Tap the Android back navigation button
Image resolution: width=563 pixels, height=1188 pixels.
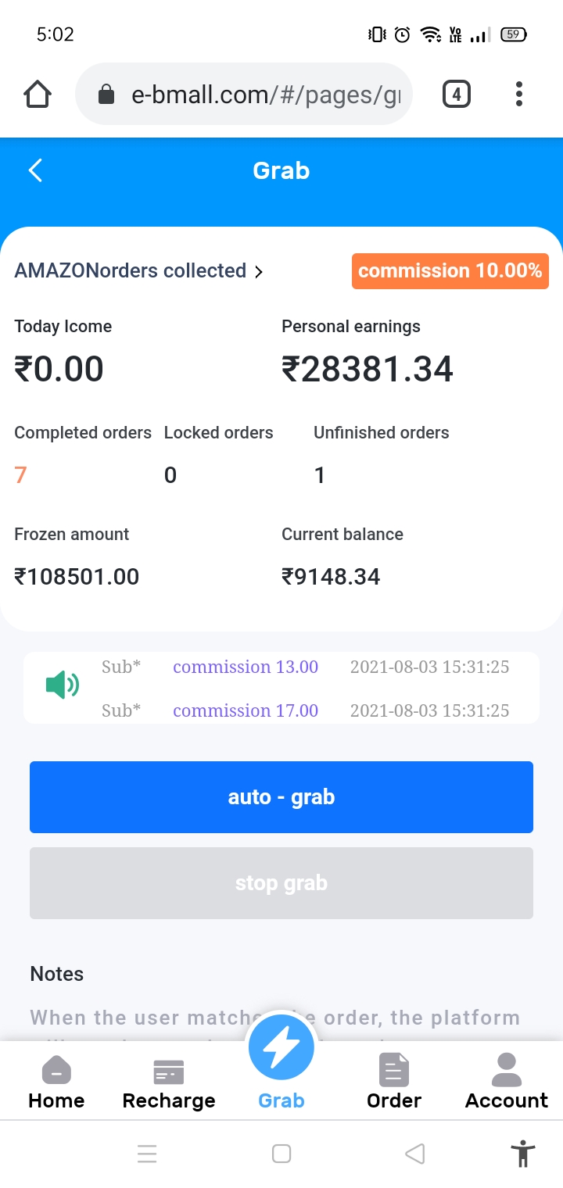pos(415,1154)
